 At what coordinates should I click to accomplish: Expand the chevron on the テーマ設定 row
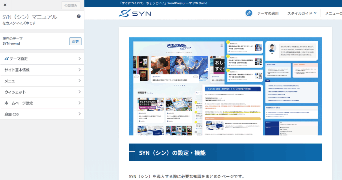click(x=79, y=59)
